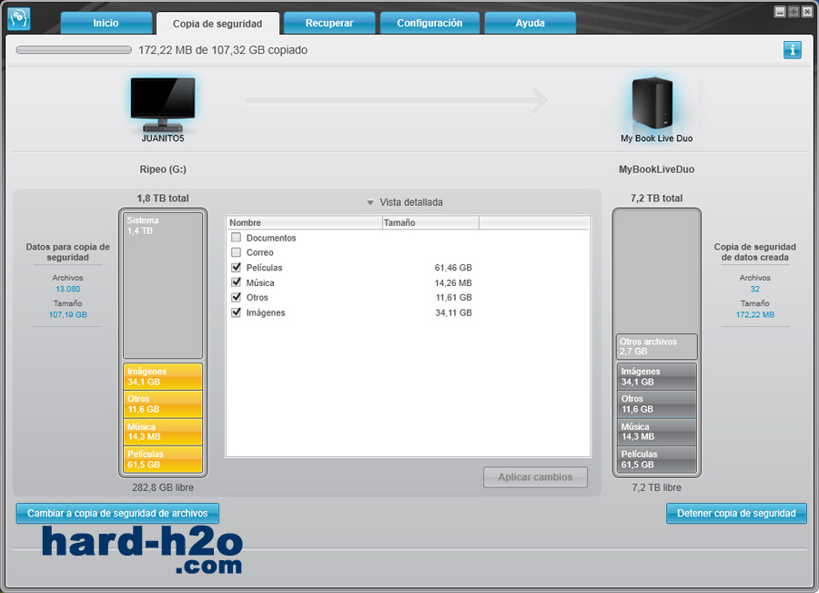This screenshot has width=819, height=593.
Task: Open the Configuración tab
Action: coord(430,23)
